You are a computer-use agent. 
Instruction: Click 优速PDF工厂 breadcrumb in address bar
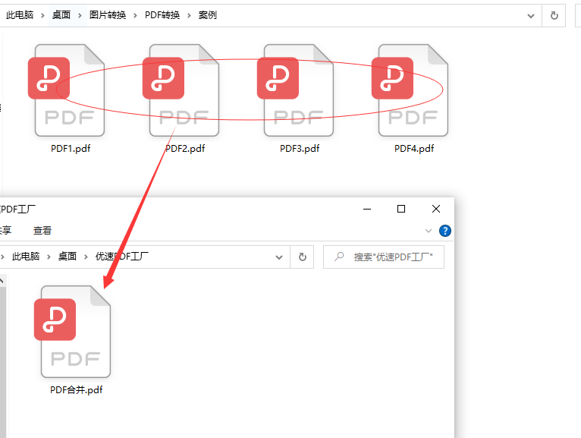click(x=122, y=257)
